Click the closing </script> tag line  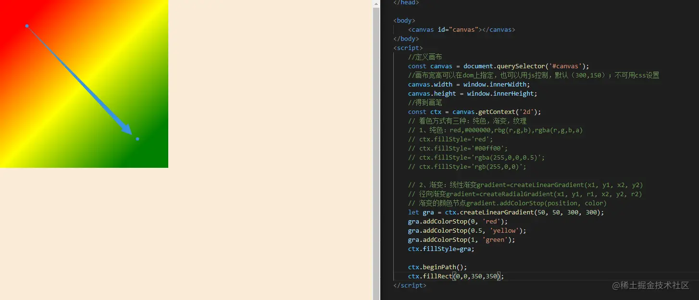[410, 286]
